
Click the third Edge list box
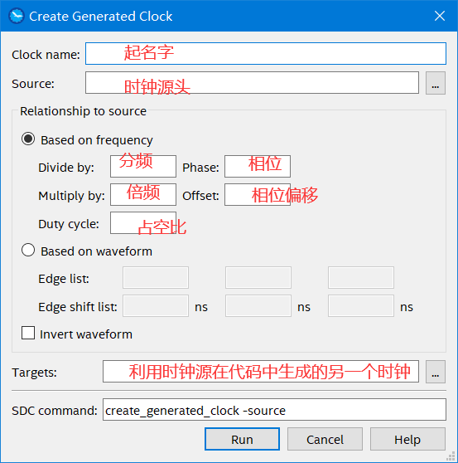(x=361, y=278)
